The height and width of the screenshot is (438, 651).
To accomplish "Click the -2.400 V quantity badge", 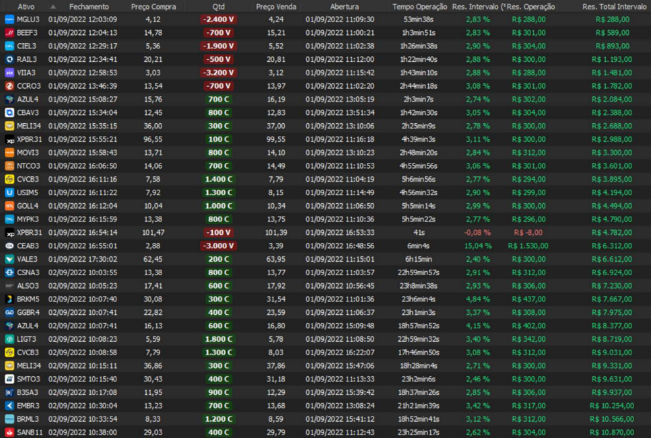I will [219, 20].
